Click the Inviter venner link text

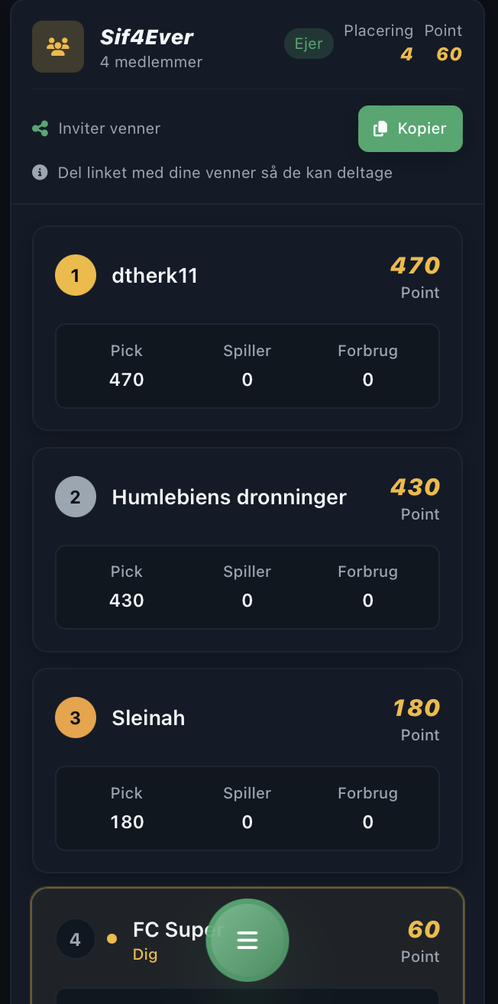(109, 128)
